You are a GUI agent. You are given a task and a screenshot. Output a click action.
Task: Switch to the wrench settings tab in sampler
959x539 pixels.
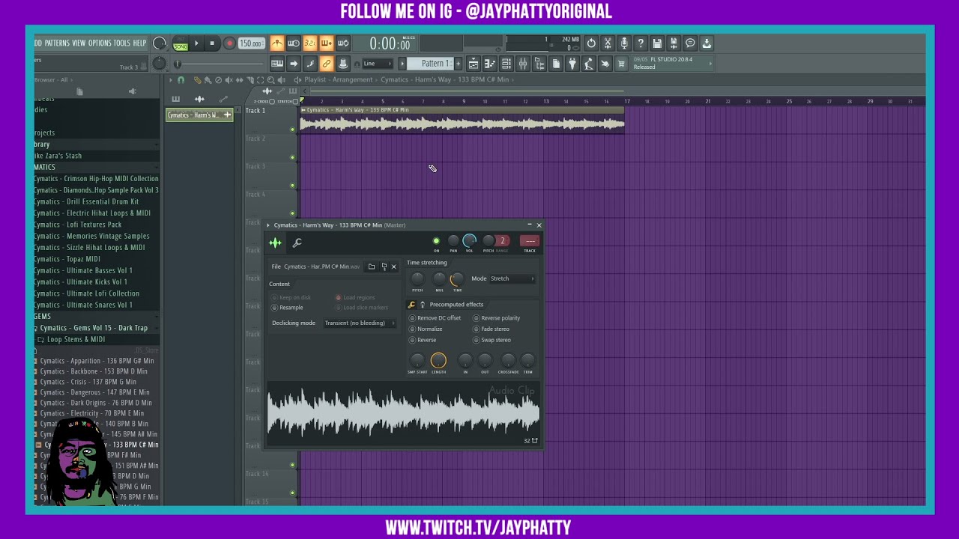pos(297,243)
